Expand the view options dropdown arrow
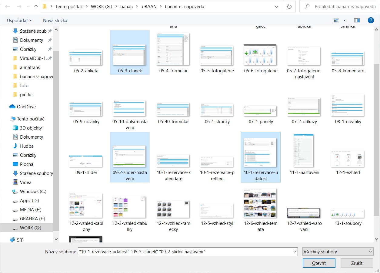 (344, 20)
